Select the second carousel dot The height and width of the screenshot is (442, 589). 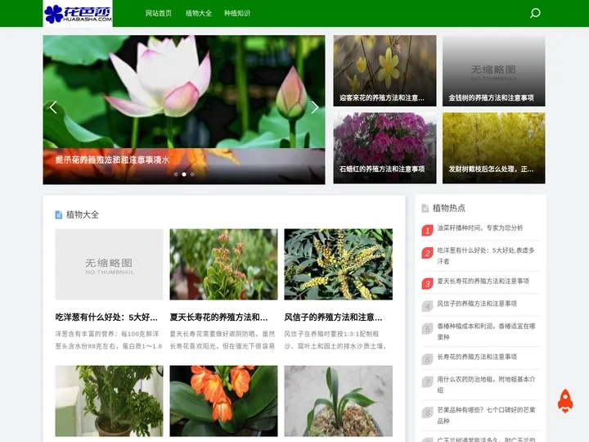coord(184,174)
